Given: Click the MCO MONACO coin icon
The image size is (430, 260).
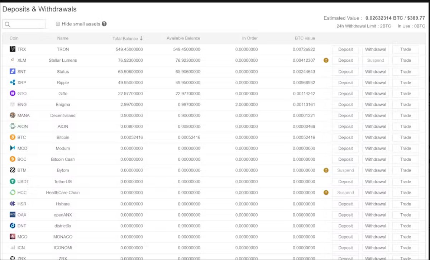Looking at the screenshot, I should (13, 237).
